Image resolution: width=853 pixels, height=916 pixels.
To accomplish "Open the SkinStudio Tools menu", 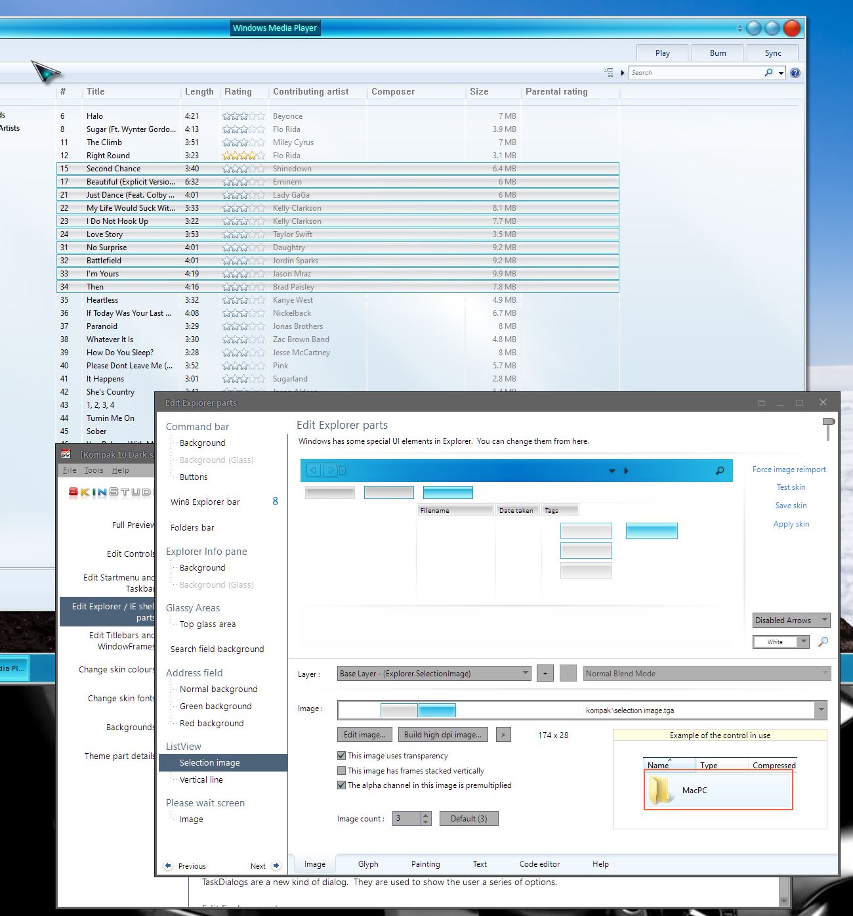I will click(x=94, y=470).
